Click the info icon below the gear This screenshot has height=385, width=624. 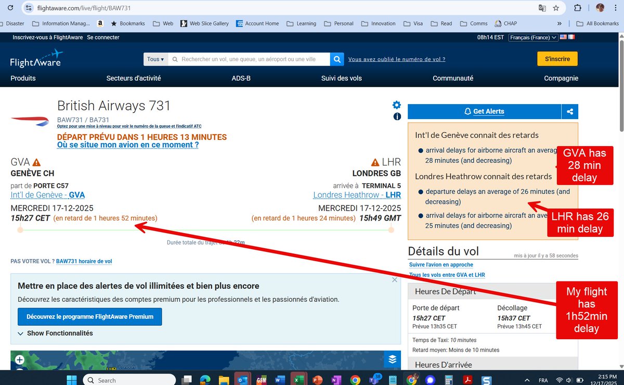click(397, 117)
